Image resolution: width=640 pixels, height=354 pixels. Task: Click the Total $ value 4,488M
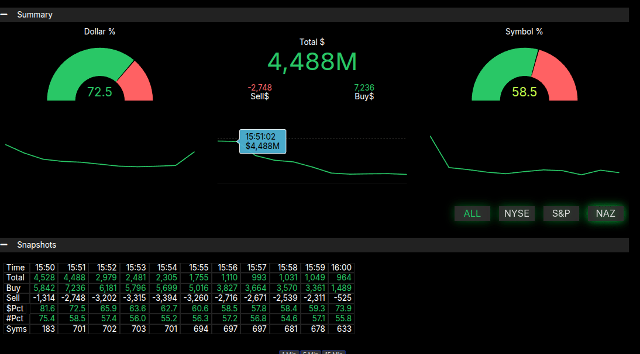coord(312,61)
